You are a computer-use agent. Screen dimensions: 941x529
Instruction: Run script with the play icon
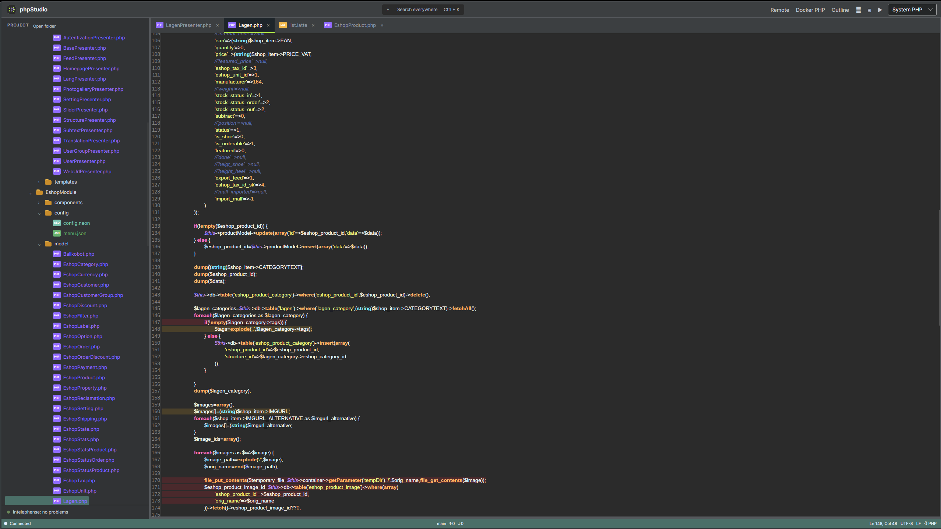click(880, 10)
